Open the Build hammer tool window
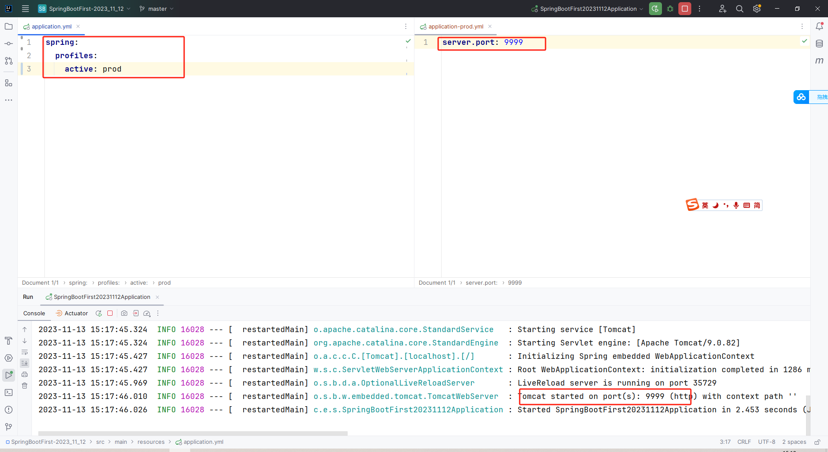This screenshot has width=828, height=452. (9, 341)
